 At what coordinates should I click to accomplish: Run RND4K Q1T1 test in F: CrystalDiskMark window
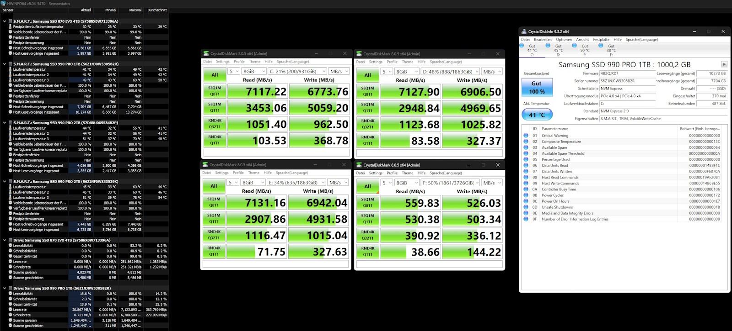368,252
